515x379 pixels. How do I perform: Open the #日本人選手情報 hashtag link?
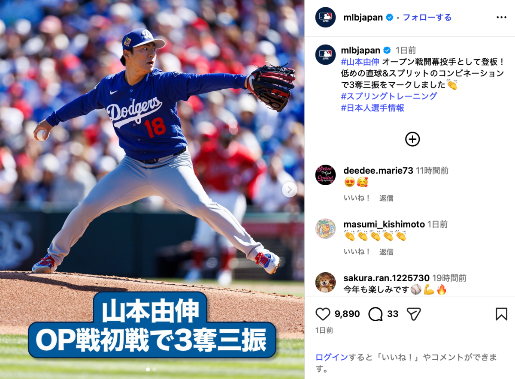pyautogui.click(x=373, y=108)
